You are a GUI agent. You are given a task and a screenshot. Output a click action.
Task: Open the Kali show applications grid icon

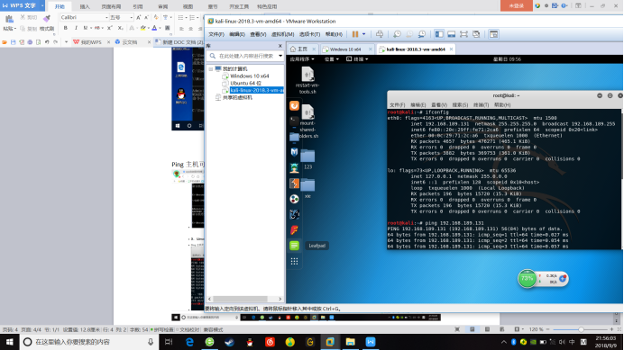click(x=294, y=261)
